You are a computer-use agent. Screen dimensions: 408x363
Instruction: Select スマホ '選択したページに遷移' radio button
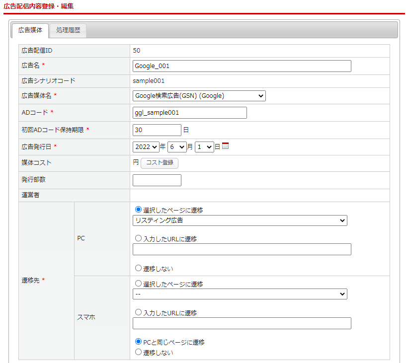(x=138, y=284)
